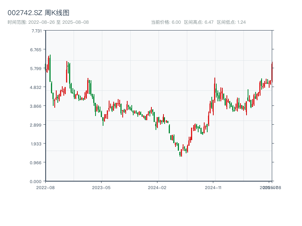
Task: Click the 3.866 y-axis price label
Action: 37,106
